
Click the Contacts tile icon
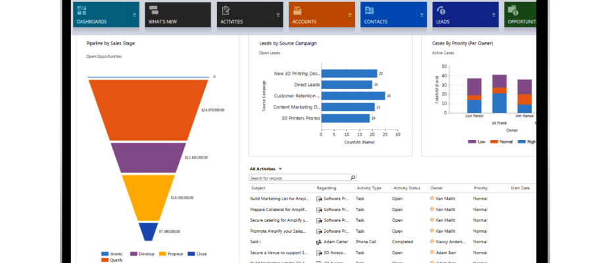click(369, 11)
